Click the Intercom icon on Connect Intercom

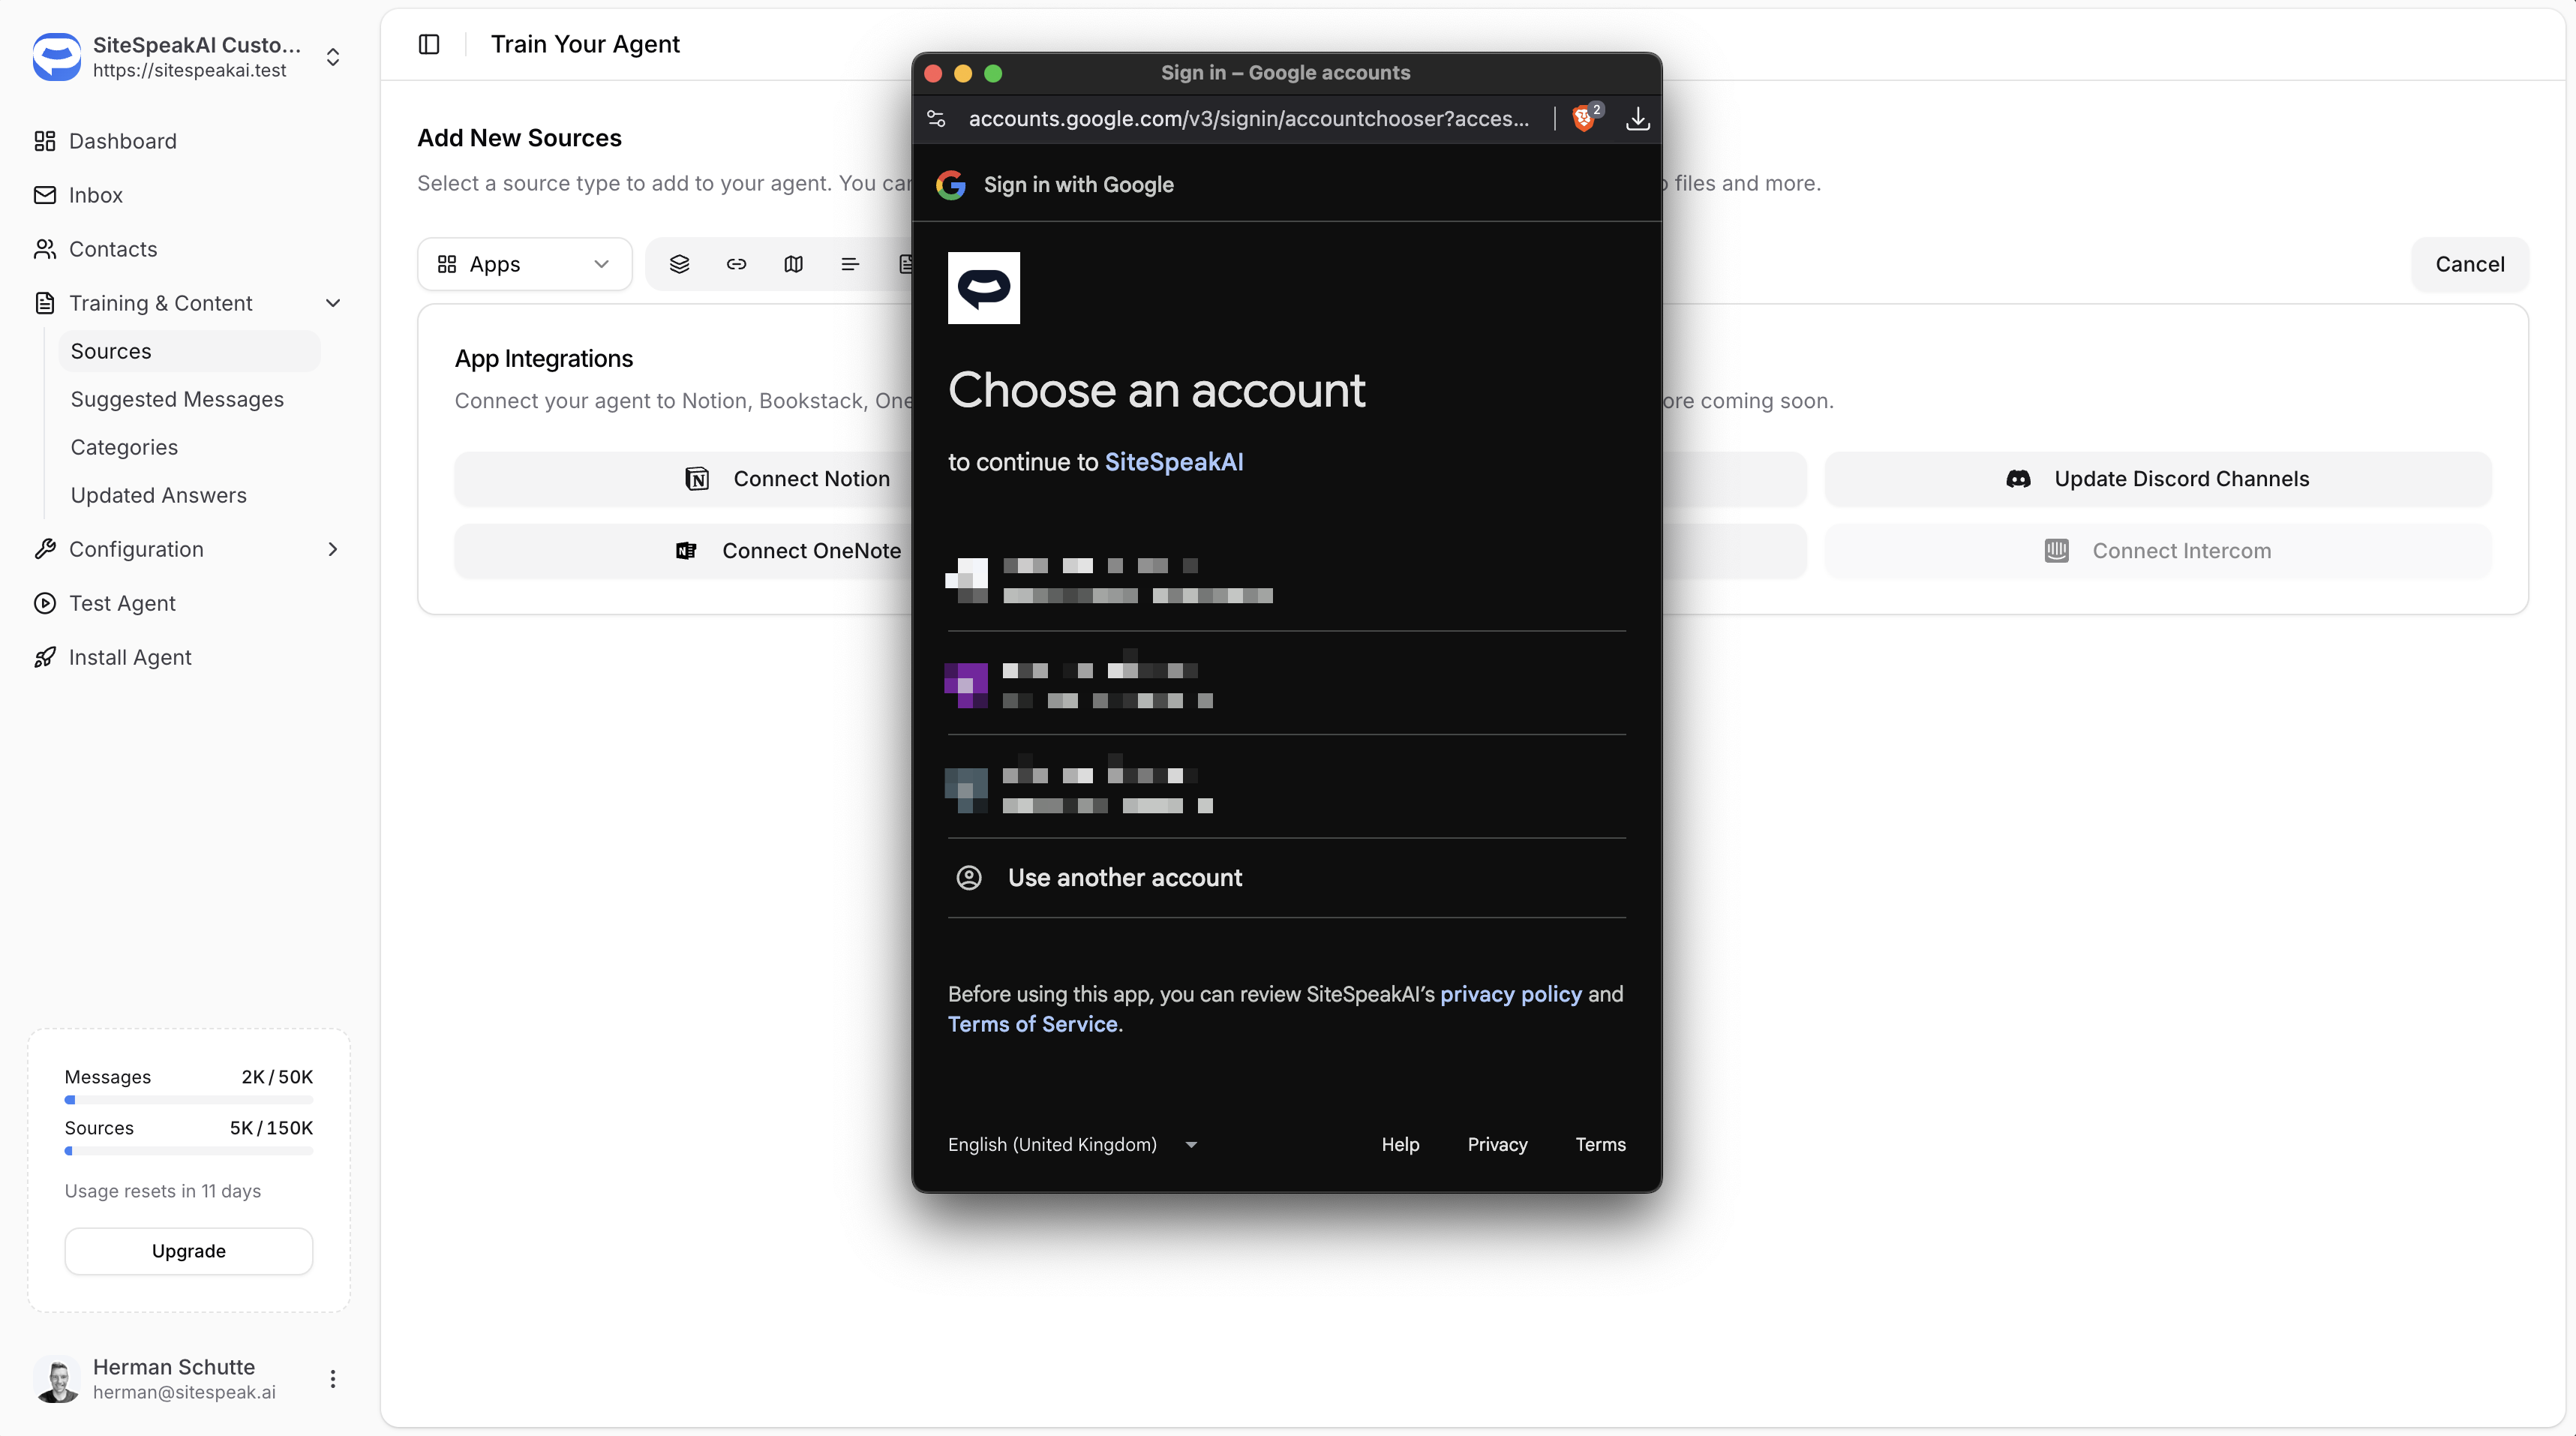(2056, 550)
